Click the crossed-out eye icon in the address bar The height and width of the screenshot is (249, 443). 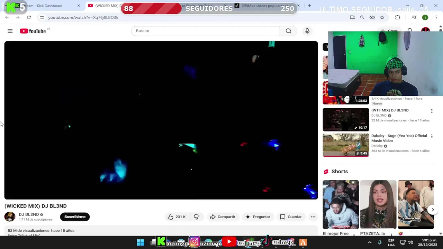click(372, 17)
